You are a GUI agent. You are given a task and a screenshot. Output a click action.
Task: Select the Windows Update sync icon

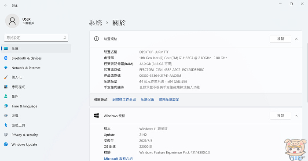[x=6, y=144]
